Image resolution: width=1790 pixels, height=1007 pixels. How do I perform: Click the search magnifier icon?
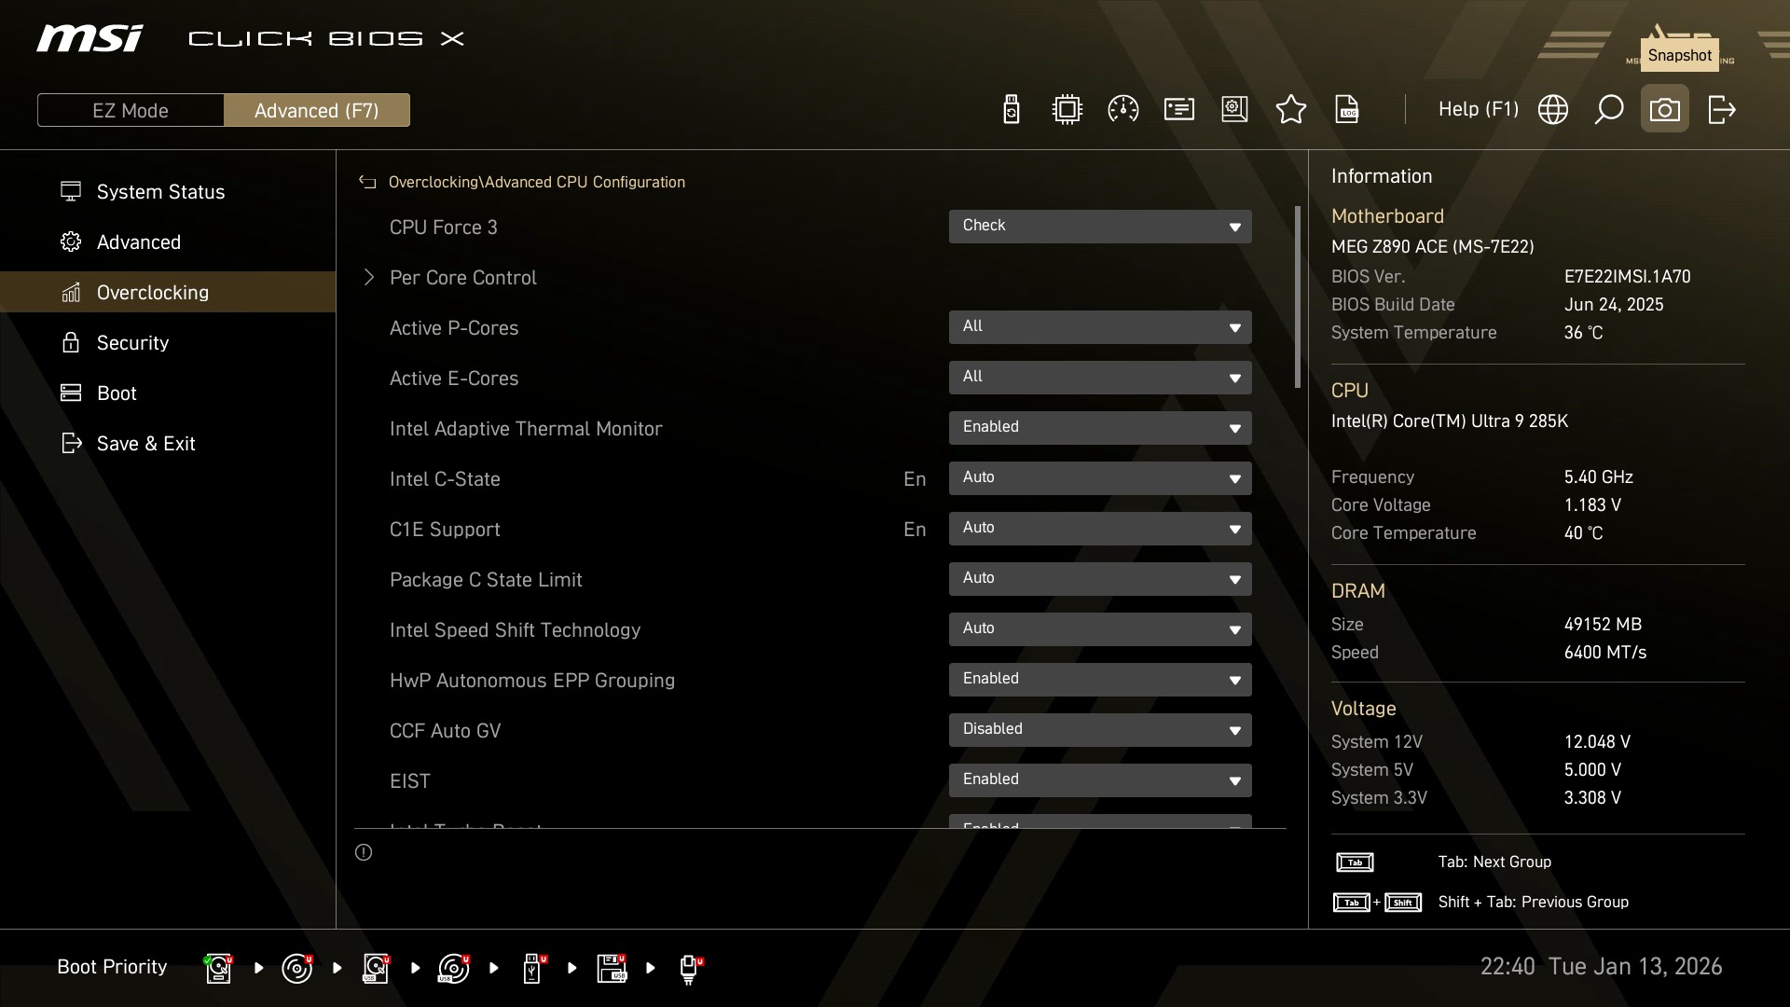(1608, 110)
